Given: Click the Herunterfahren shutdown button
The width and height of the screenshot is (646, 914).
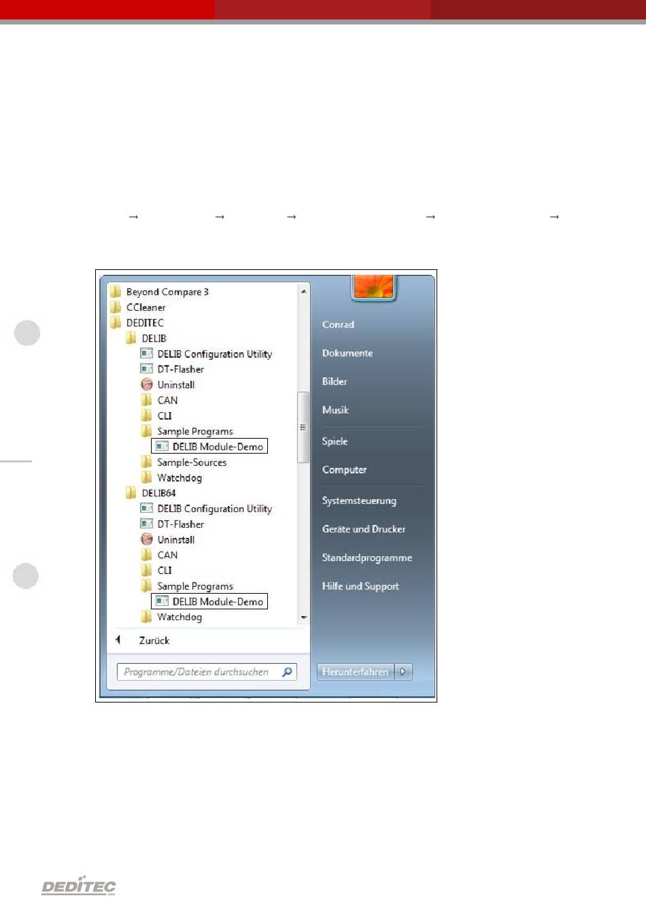Looking at the screenshot, I should pyautogui.click(x=355, y=672).
